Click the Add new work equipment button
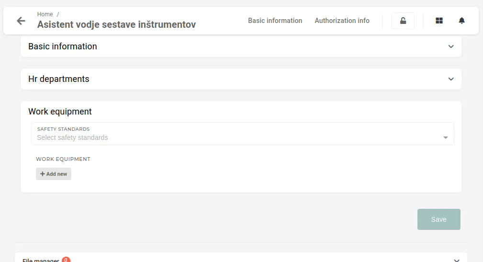Image resolution: width=483 pixels, height=262 pixels. 54,174
